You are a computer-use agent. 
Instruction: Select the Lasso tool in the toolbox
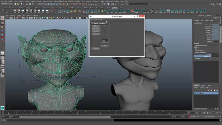[x=2, y=23]
